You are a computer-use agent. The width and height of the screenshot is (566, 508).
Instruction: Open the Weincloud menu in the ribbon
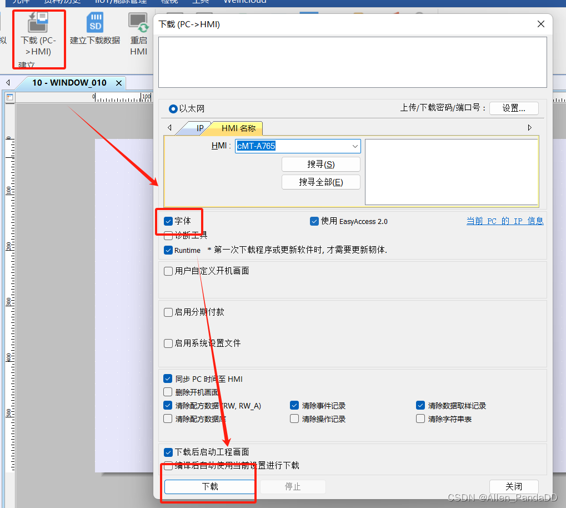(245, 2)
